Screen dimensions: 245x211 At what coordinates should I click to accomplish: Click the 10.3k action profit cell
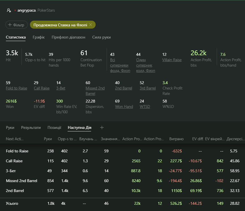(x=136, y=191)
